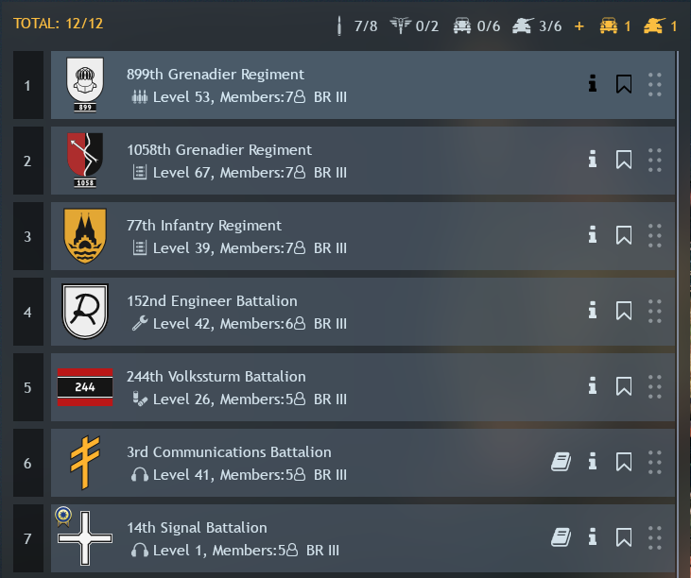Select the 77th Infantry Regiment row
The width and height of the screenshot is (691, 578).
363,236
